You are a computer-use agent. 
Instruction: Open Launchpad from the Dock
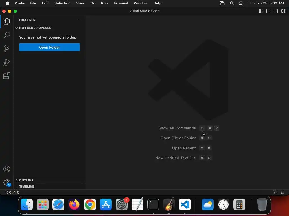[x=43, y=204]
